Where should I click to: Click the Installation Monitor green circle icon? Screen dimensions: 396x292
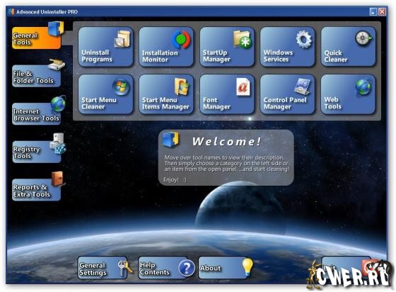coord(181,39)
